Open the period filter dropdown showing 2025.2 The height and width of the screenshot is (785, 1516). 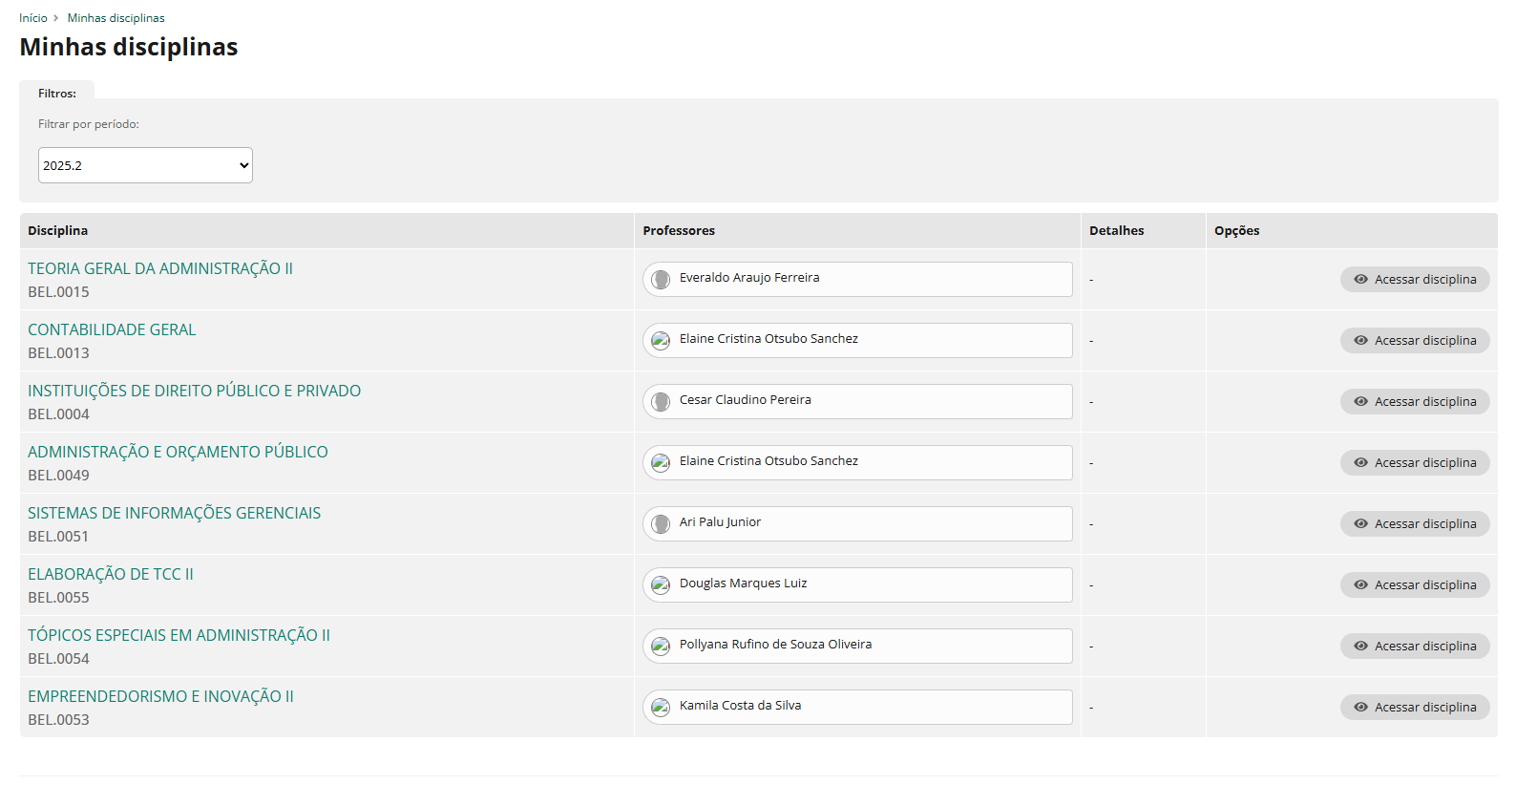tap(145, 165)
